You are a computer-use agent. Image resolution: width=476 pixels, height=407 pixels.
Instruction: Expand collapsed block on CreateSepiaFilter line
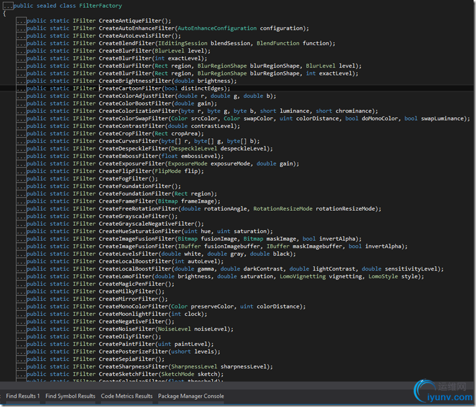[21, 359]
